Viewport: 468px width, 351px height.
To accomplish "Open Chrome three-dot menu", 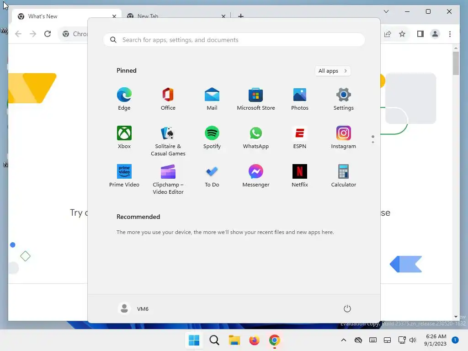I will click(x=450, y=34).
